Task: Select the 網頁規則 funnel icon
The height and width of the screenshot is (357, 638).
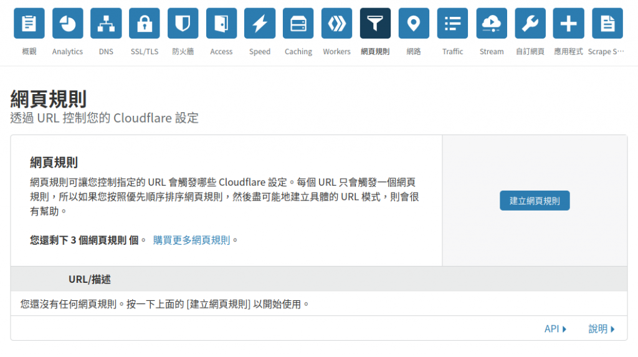Action: tap(375, 23)
